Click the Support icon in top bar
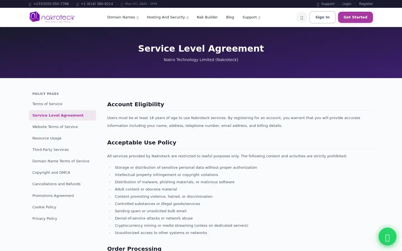 coord(318,4)
